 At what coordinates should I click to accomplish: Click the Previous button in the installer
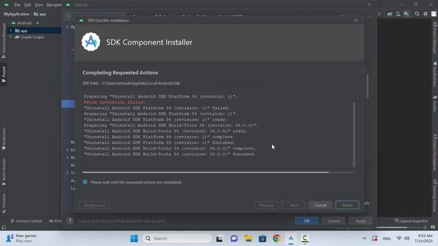pyautogui.click(x=266, y=205)
